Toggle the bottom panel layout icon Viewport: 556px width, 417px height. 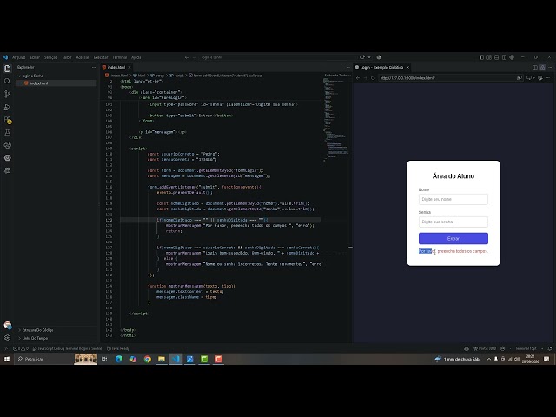click(x=496, y=57)
